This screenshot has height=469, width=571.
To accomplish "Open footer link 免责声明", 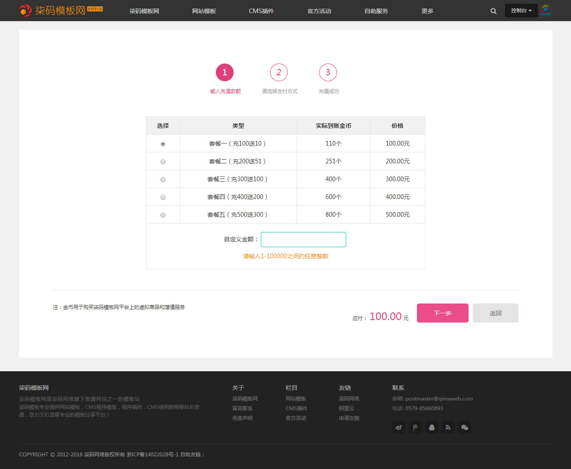I will [x=243, y=418].
